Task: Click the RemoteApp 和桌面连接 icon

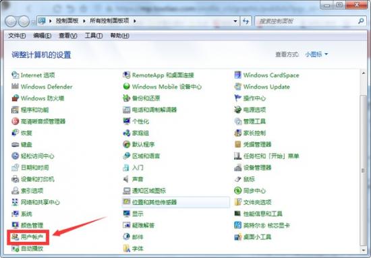Action: [127, 75]
